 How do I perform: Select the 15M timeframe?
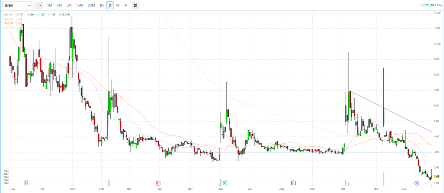click(x=79, y=6)
